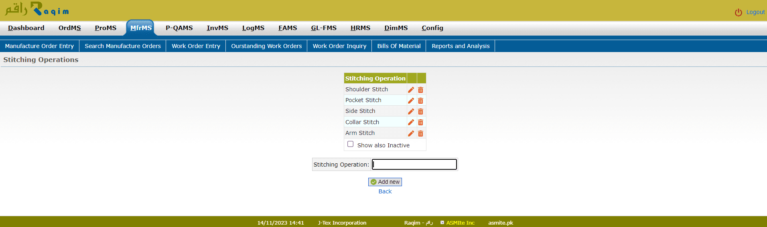
Task: Open Bills Of Material submenu
Action: [x=398, y=46]
